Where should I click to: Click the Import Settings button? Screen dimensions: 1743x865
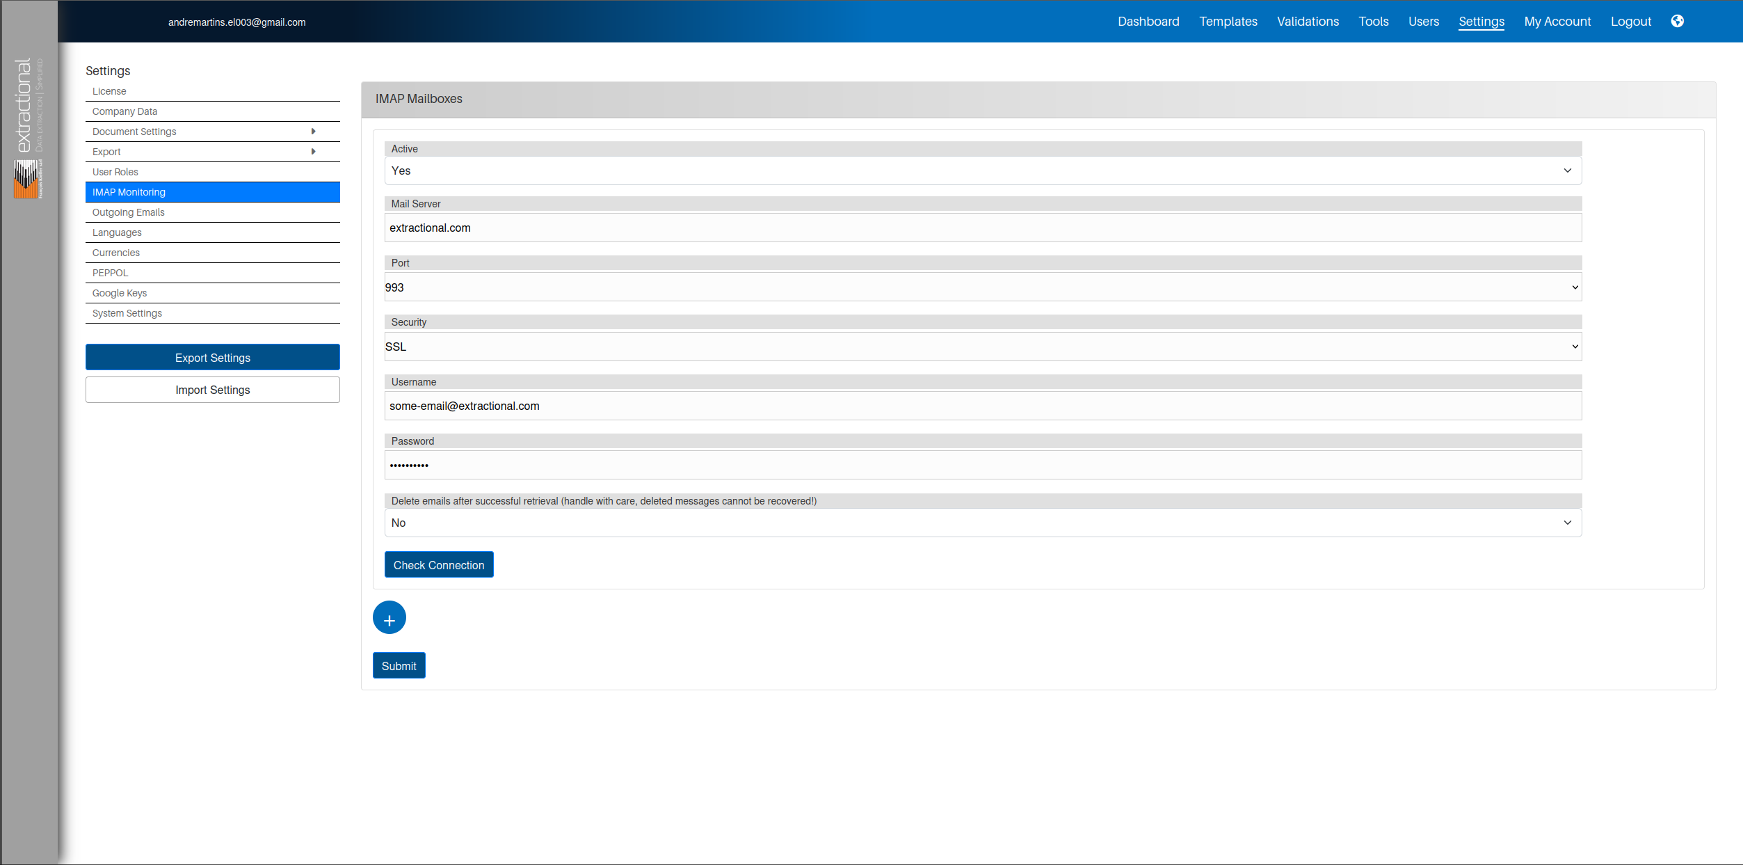(x=213, y=390)
